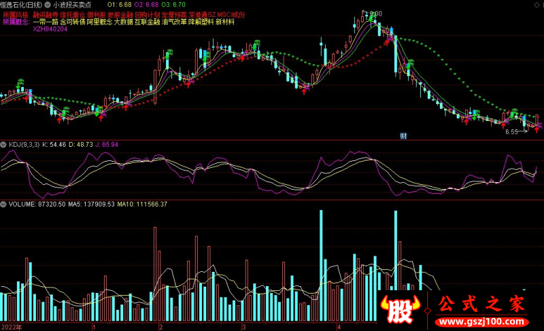Select the 小波段买卖点 indicator name
Screen dimensions: 544x331
click(72, 5)
